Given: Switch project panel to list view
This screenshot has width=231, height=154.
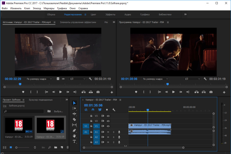Looking at the screenshot, I should (5, 147).
